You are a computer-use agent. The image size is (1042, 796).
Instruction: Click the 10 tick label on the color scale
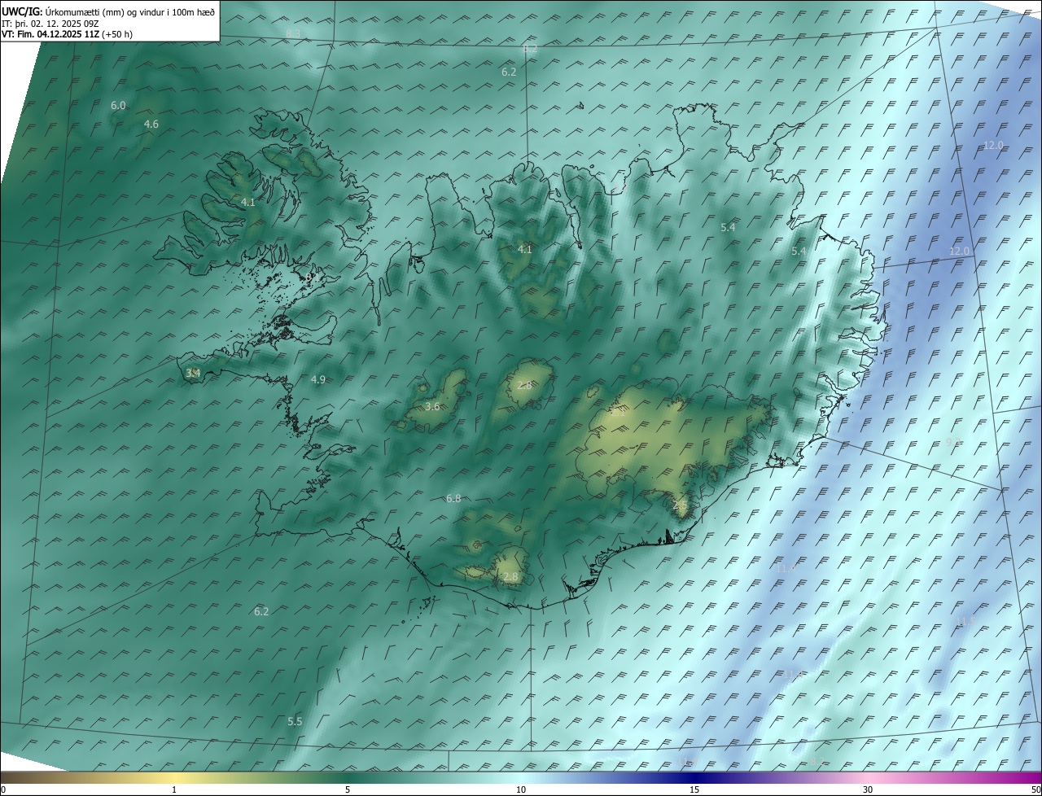tap(521, 789)
